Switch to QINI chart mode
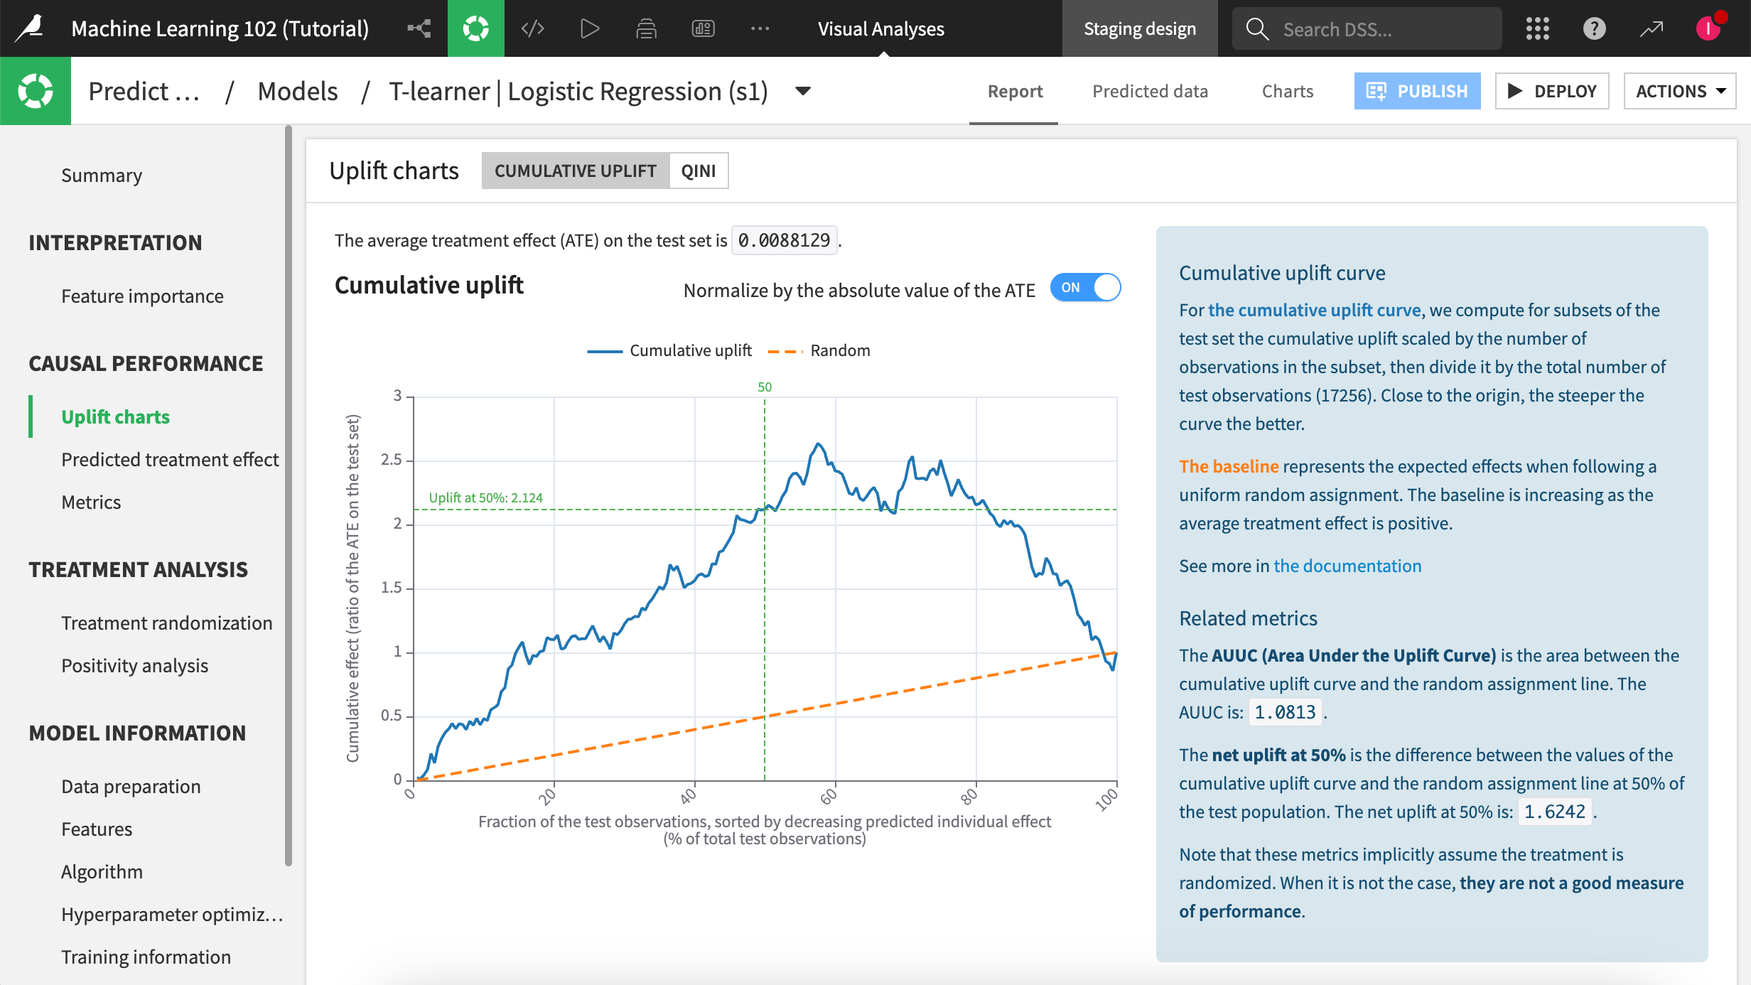Viewport: 1751px width, 985px height. (698, 171)
